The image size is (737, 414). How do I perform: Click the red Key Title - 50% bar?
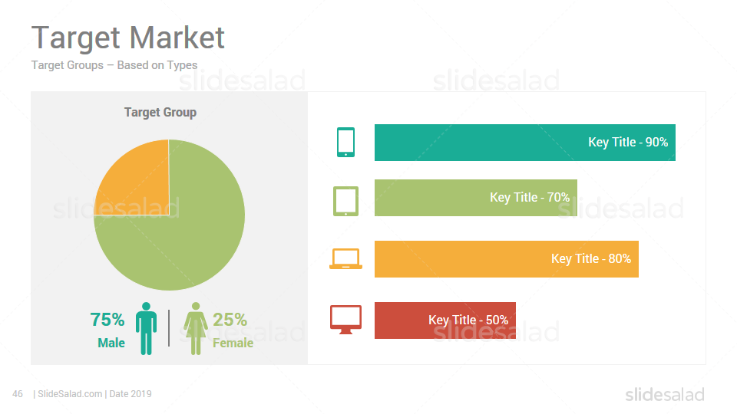445,320
